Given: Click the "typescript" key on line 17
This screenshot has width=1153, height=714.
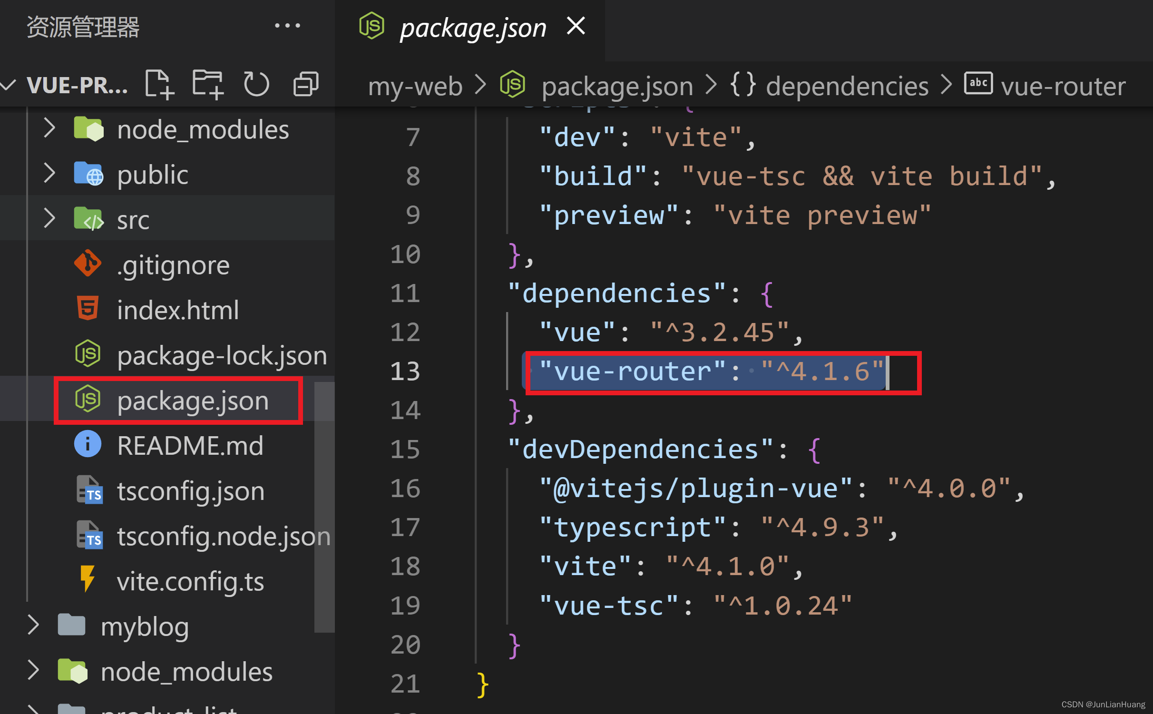Looking at the screenshot, I should pos(633,527).
